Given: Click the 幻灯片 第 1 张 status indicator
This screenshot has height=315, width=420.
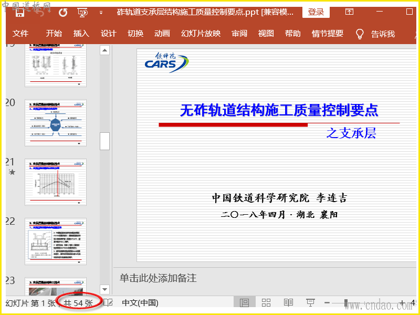Looking at the screenshot, I should 30,303.
